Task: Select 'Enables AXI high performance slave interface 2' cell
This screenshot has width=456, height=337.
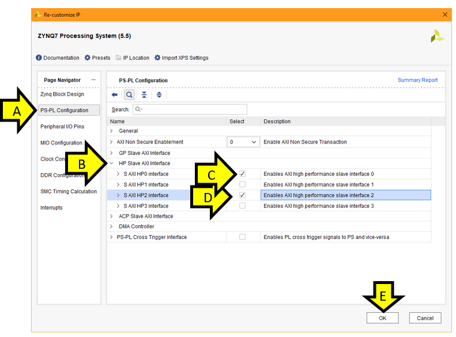Action: point(346,195)
